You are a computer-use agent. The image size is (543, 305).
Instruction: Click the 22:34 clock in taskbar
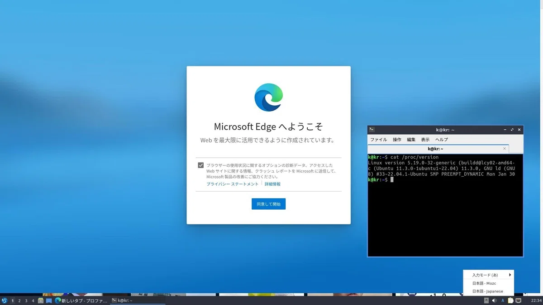click(x=536, y=300)
